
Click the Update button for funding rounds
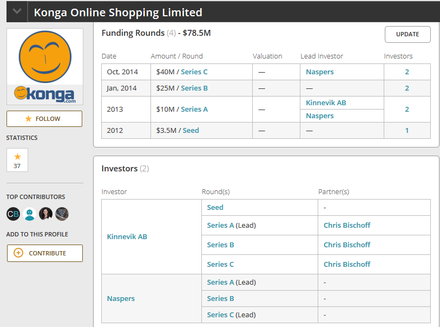(408, 34)
